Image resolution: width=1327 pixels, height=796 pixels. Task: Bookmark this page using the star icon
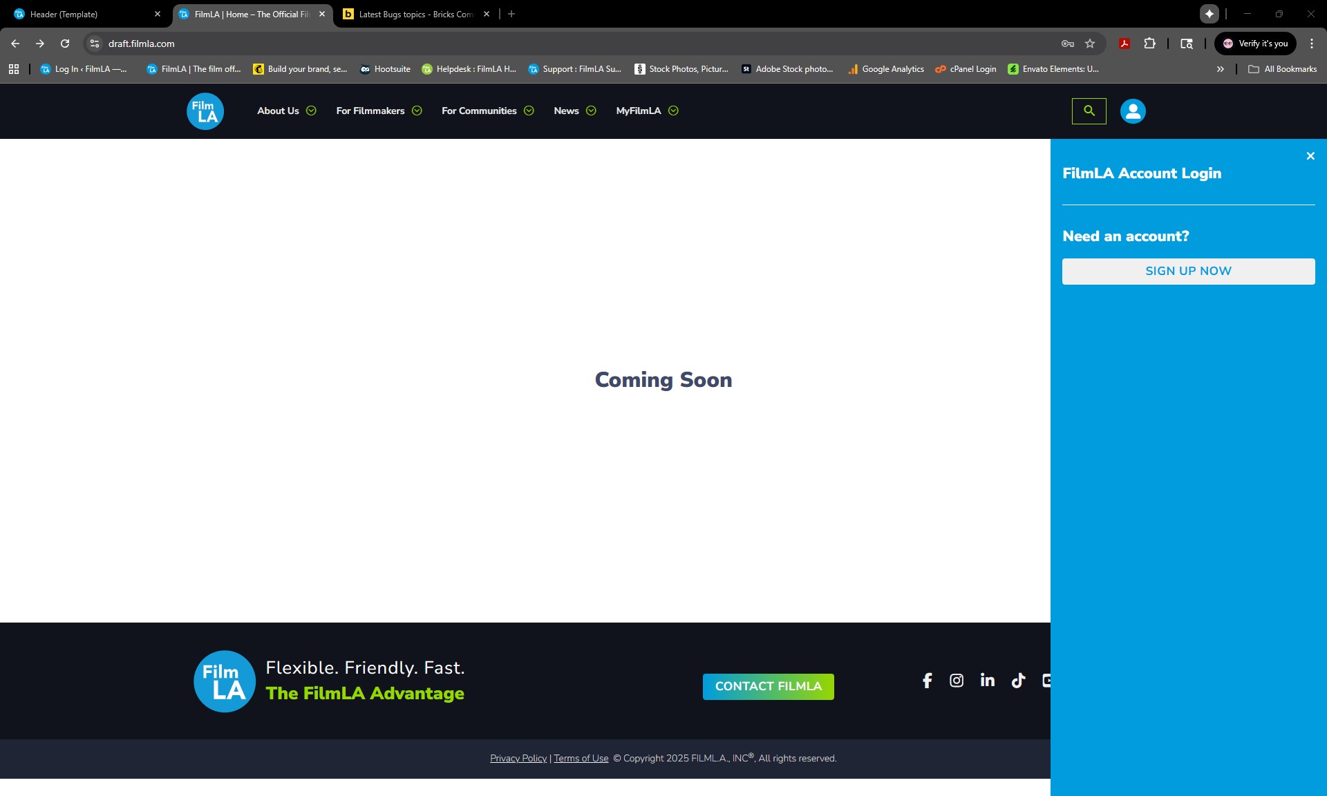[x=1090, y=43]
